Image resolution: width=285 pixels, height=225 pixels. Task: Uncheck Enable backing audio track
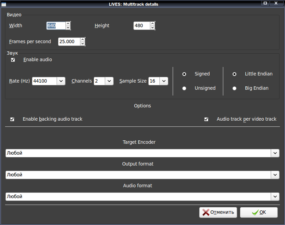tap(12, 119)
